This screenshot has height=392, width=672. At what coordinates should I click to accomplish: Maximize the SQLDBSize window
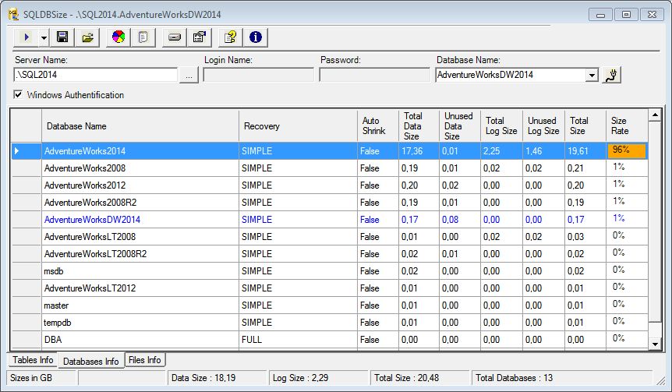pyautogui.click(x=626, y=15)
